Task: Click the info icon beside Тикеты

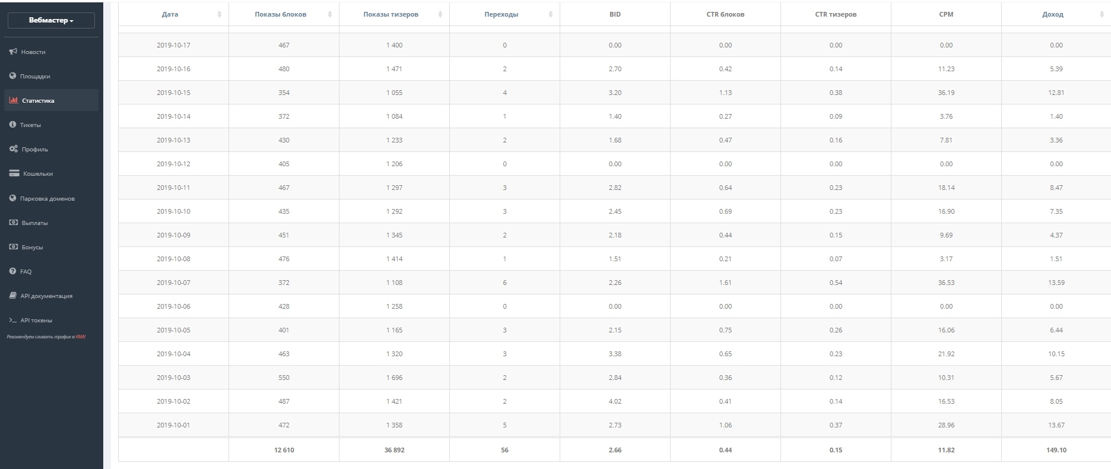Action: (x=12, y=125)
